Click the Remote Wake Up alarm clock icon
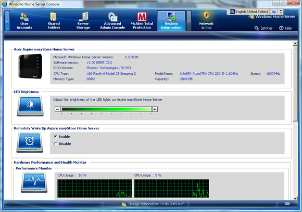This screenshot has height=212, width=302. point(30,142)
